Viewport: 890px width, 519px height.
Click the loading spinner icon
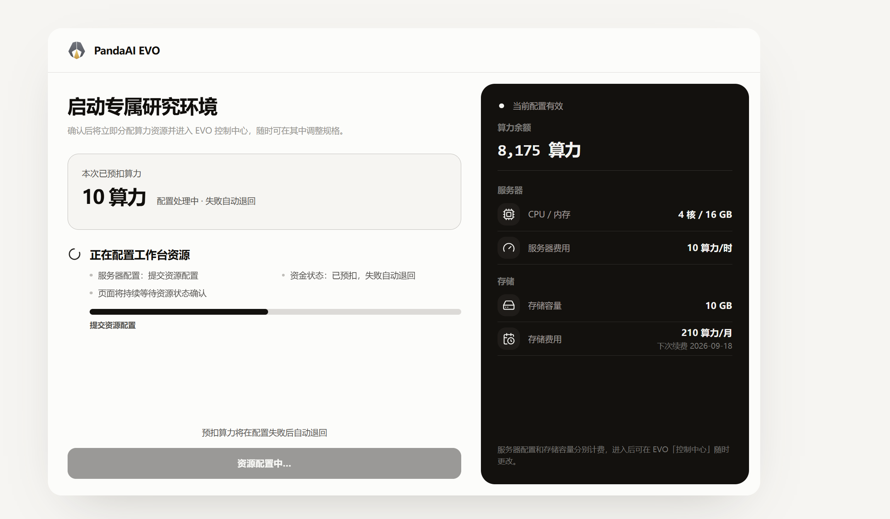75,254
